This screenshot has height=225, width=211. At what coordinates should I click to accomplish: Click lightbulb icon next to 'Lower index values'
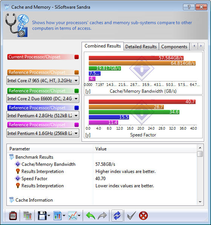[x=18, y=185]
